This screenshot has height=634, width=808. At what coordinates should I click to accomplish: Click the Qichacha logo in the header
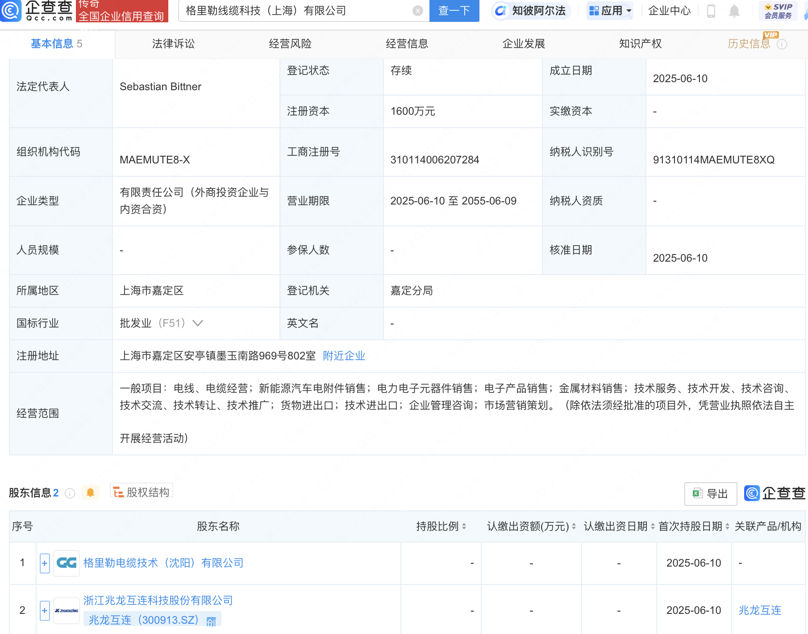37,10
